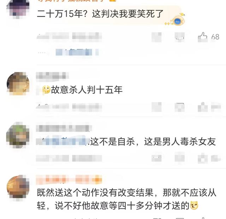The image size is (226, 219).
Task: Tap the comment icon under the 这不是自杀 comment
Action: pyautogui.click(x=180, y=158)
